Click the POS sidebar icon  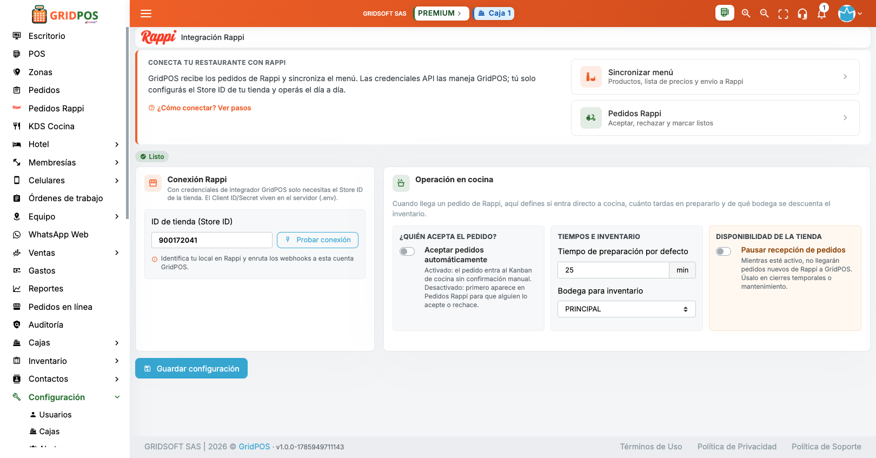coord(17,54)
